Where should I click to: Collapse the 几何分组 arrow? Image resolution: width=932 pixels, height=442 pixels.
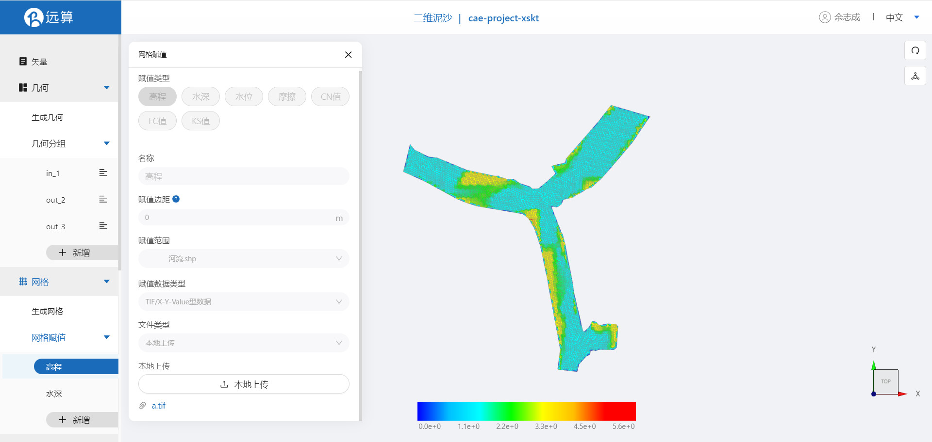[x=107, y=143]
